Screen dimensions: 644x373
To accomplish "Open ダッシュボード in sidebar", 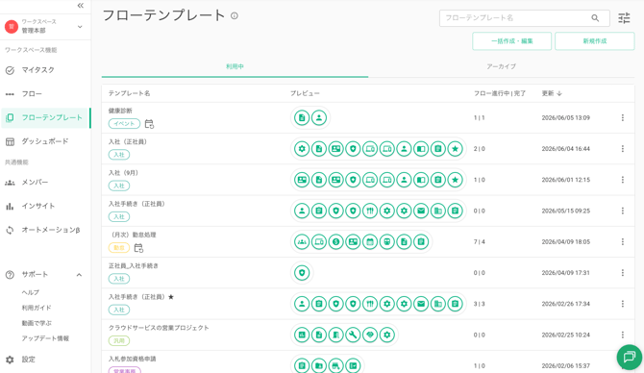I will coord(45,141).
